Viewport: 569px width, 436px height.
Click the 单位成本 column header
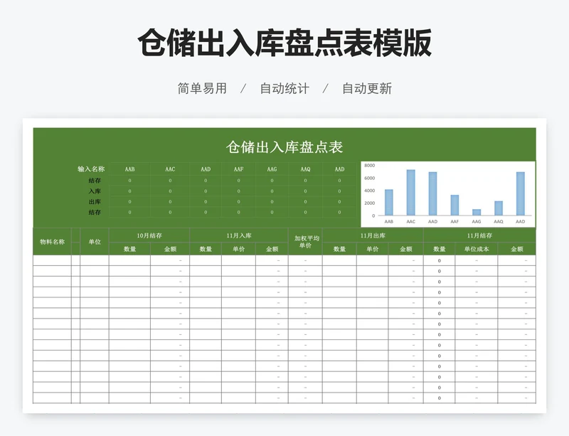(x=477, y=249)
